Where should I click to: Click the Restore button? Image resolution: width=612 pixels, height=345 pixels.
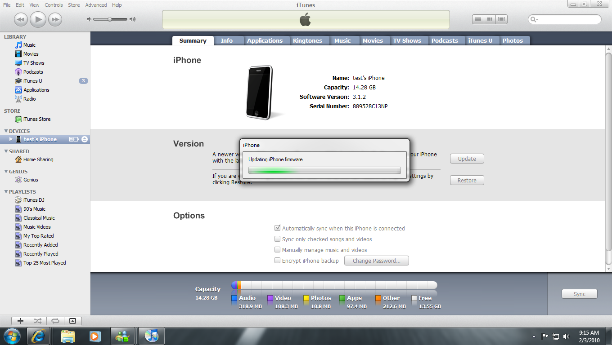467,180
